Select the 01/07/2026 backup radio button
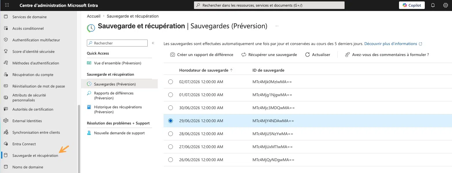Image resolution: width=452 pixels, height=173 pixels. [x=171, y=95]
